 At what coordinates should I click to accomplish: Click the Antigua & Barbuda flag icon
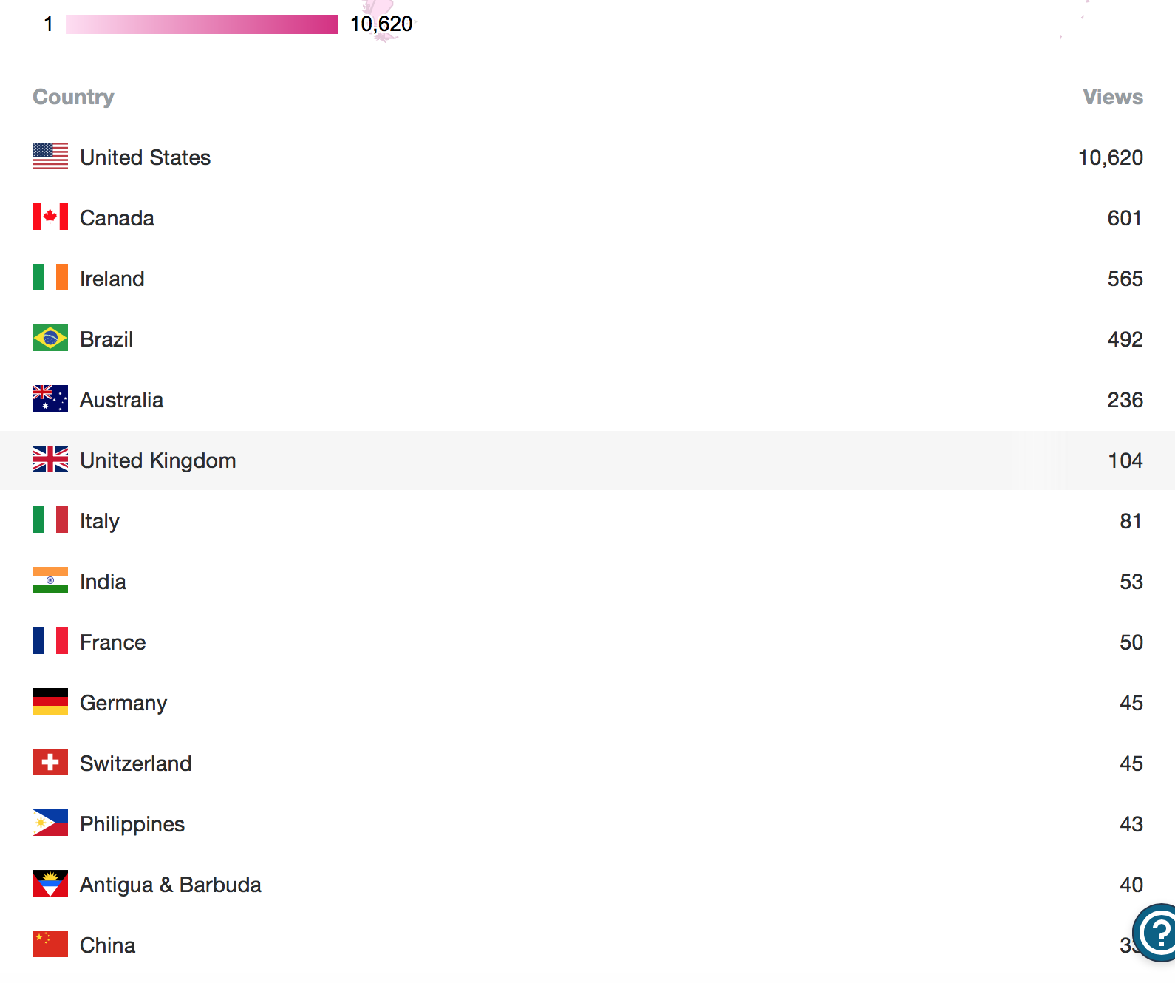(50, 883)
